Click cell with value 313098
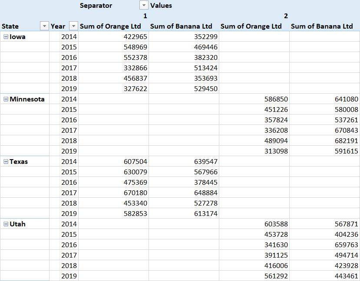The width and height of the screenshot is (360, 281). point(254,151)
